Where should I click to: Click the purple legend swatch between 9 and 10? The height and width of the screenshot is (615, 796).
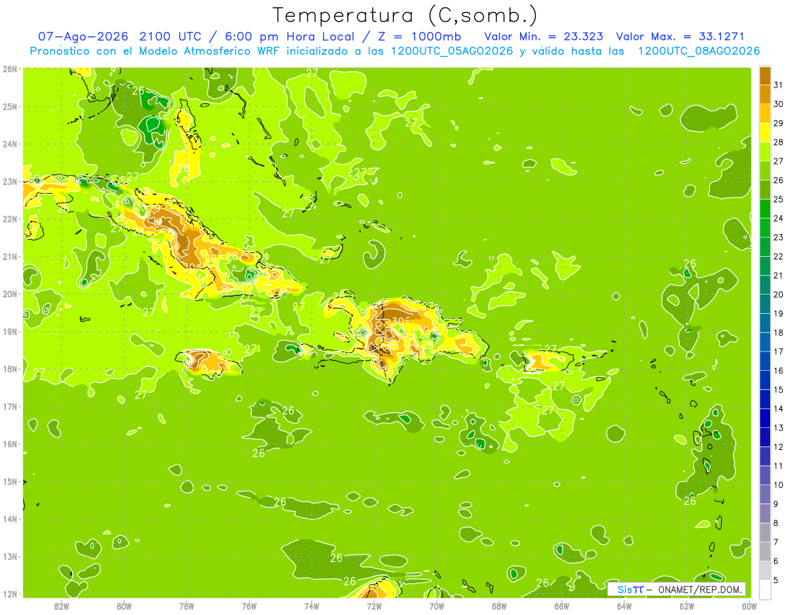(765, 494)
